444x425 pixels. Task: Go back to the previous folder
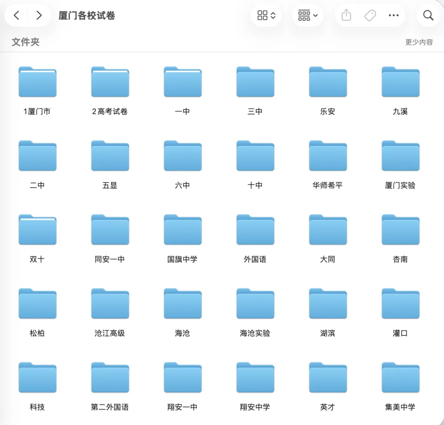16,15
